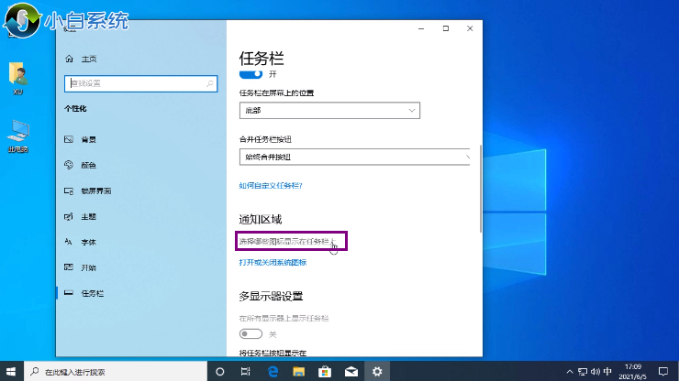The image size is (679, 381).
Task: Click the 查找设置 search field
Action: [x=140, y=83]
